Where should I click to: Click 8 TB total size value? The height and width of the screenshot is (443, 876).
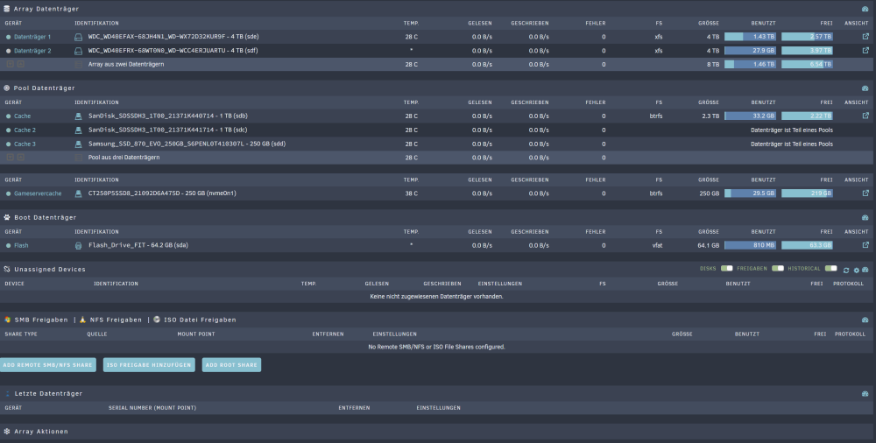point(713,64)
